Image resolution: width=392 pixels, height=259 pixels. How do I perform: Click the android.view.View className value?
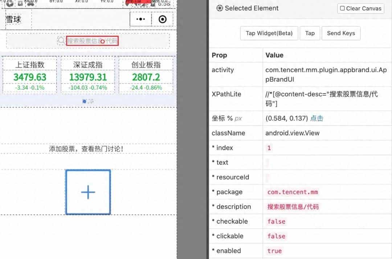pyautogui.click(x=292, y=133)
